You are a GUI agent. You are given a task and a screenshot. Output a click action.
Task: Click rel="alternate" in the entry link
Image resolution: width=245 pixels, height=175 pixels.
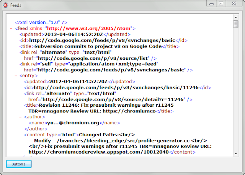54,94
